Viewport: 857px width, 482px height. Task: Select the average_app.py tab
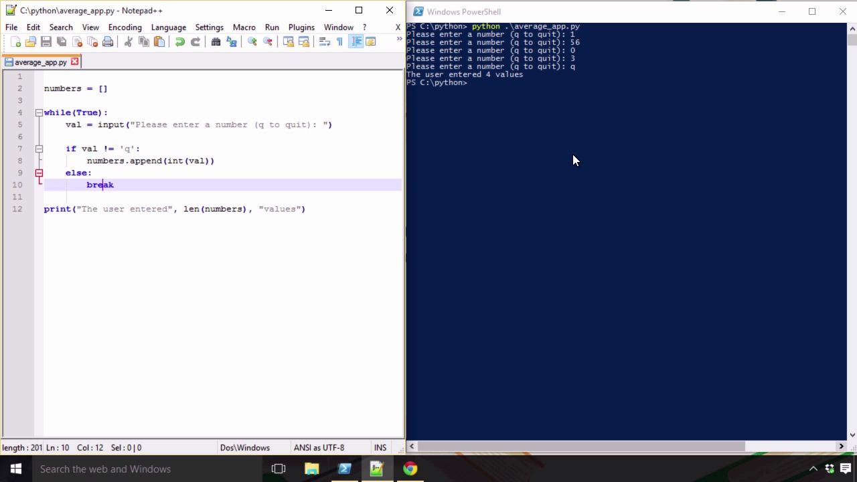click(x=41, y=62)
